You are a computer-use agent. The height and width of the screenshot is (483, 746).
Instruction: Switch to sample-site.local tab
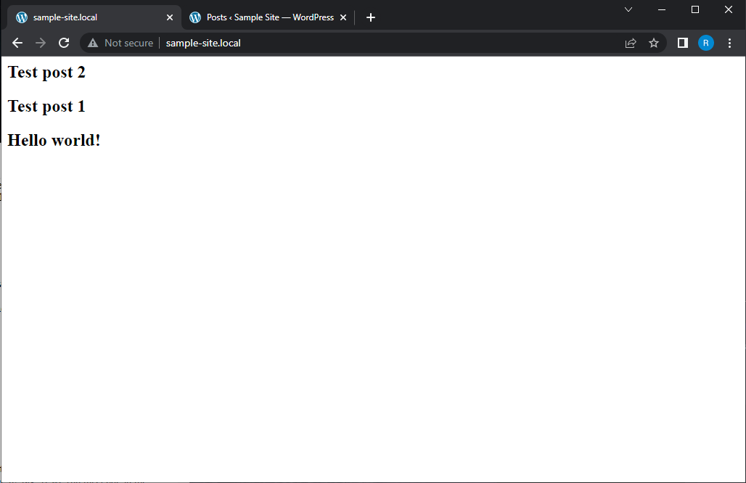(94, 17)
